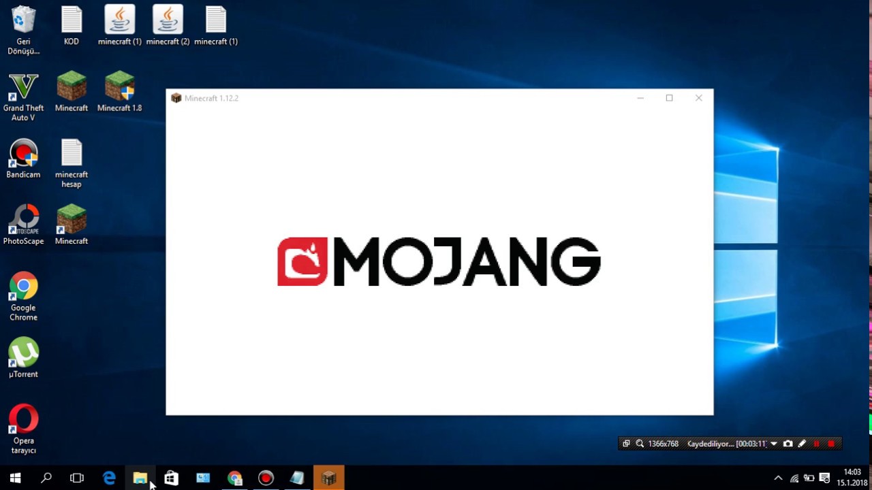Screen dimensions: 872x490
Task: Select the PhotoScape desktop shortcut
Action: point(23,225)
